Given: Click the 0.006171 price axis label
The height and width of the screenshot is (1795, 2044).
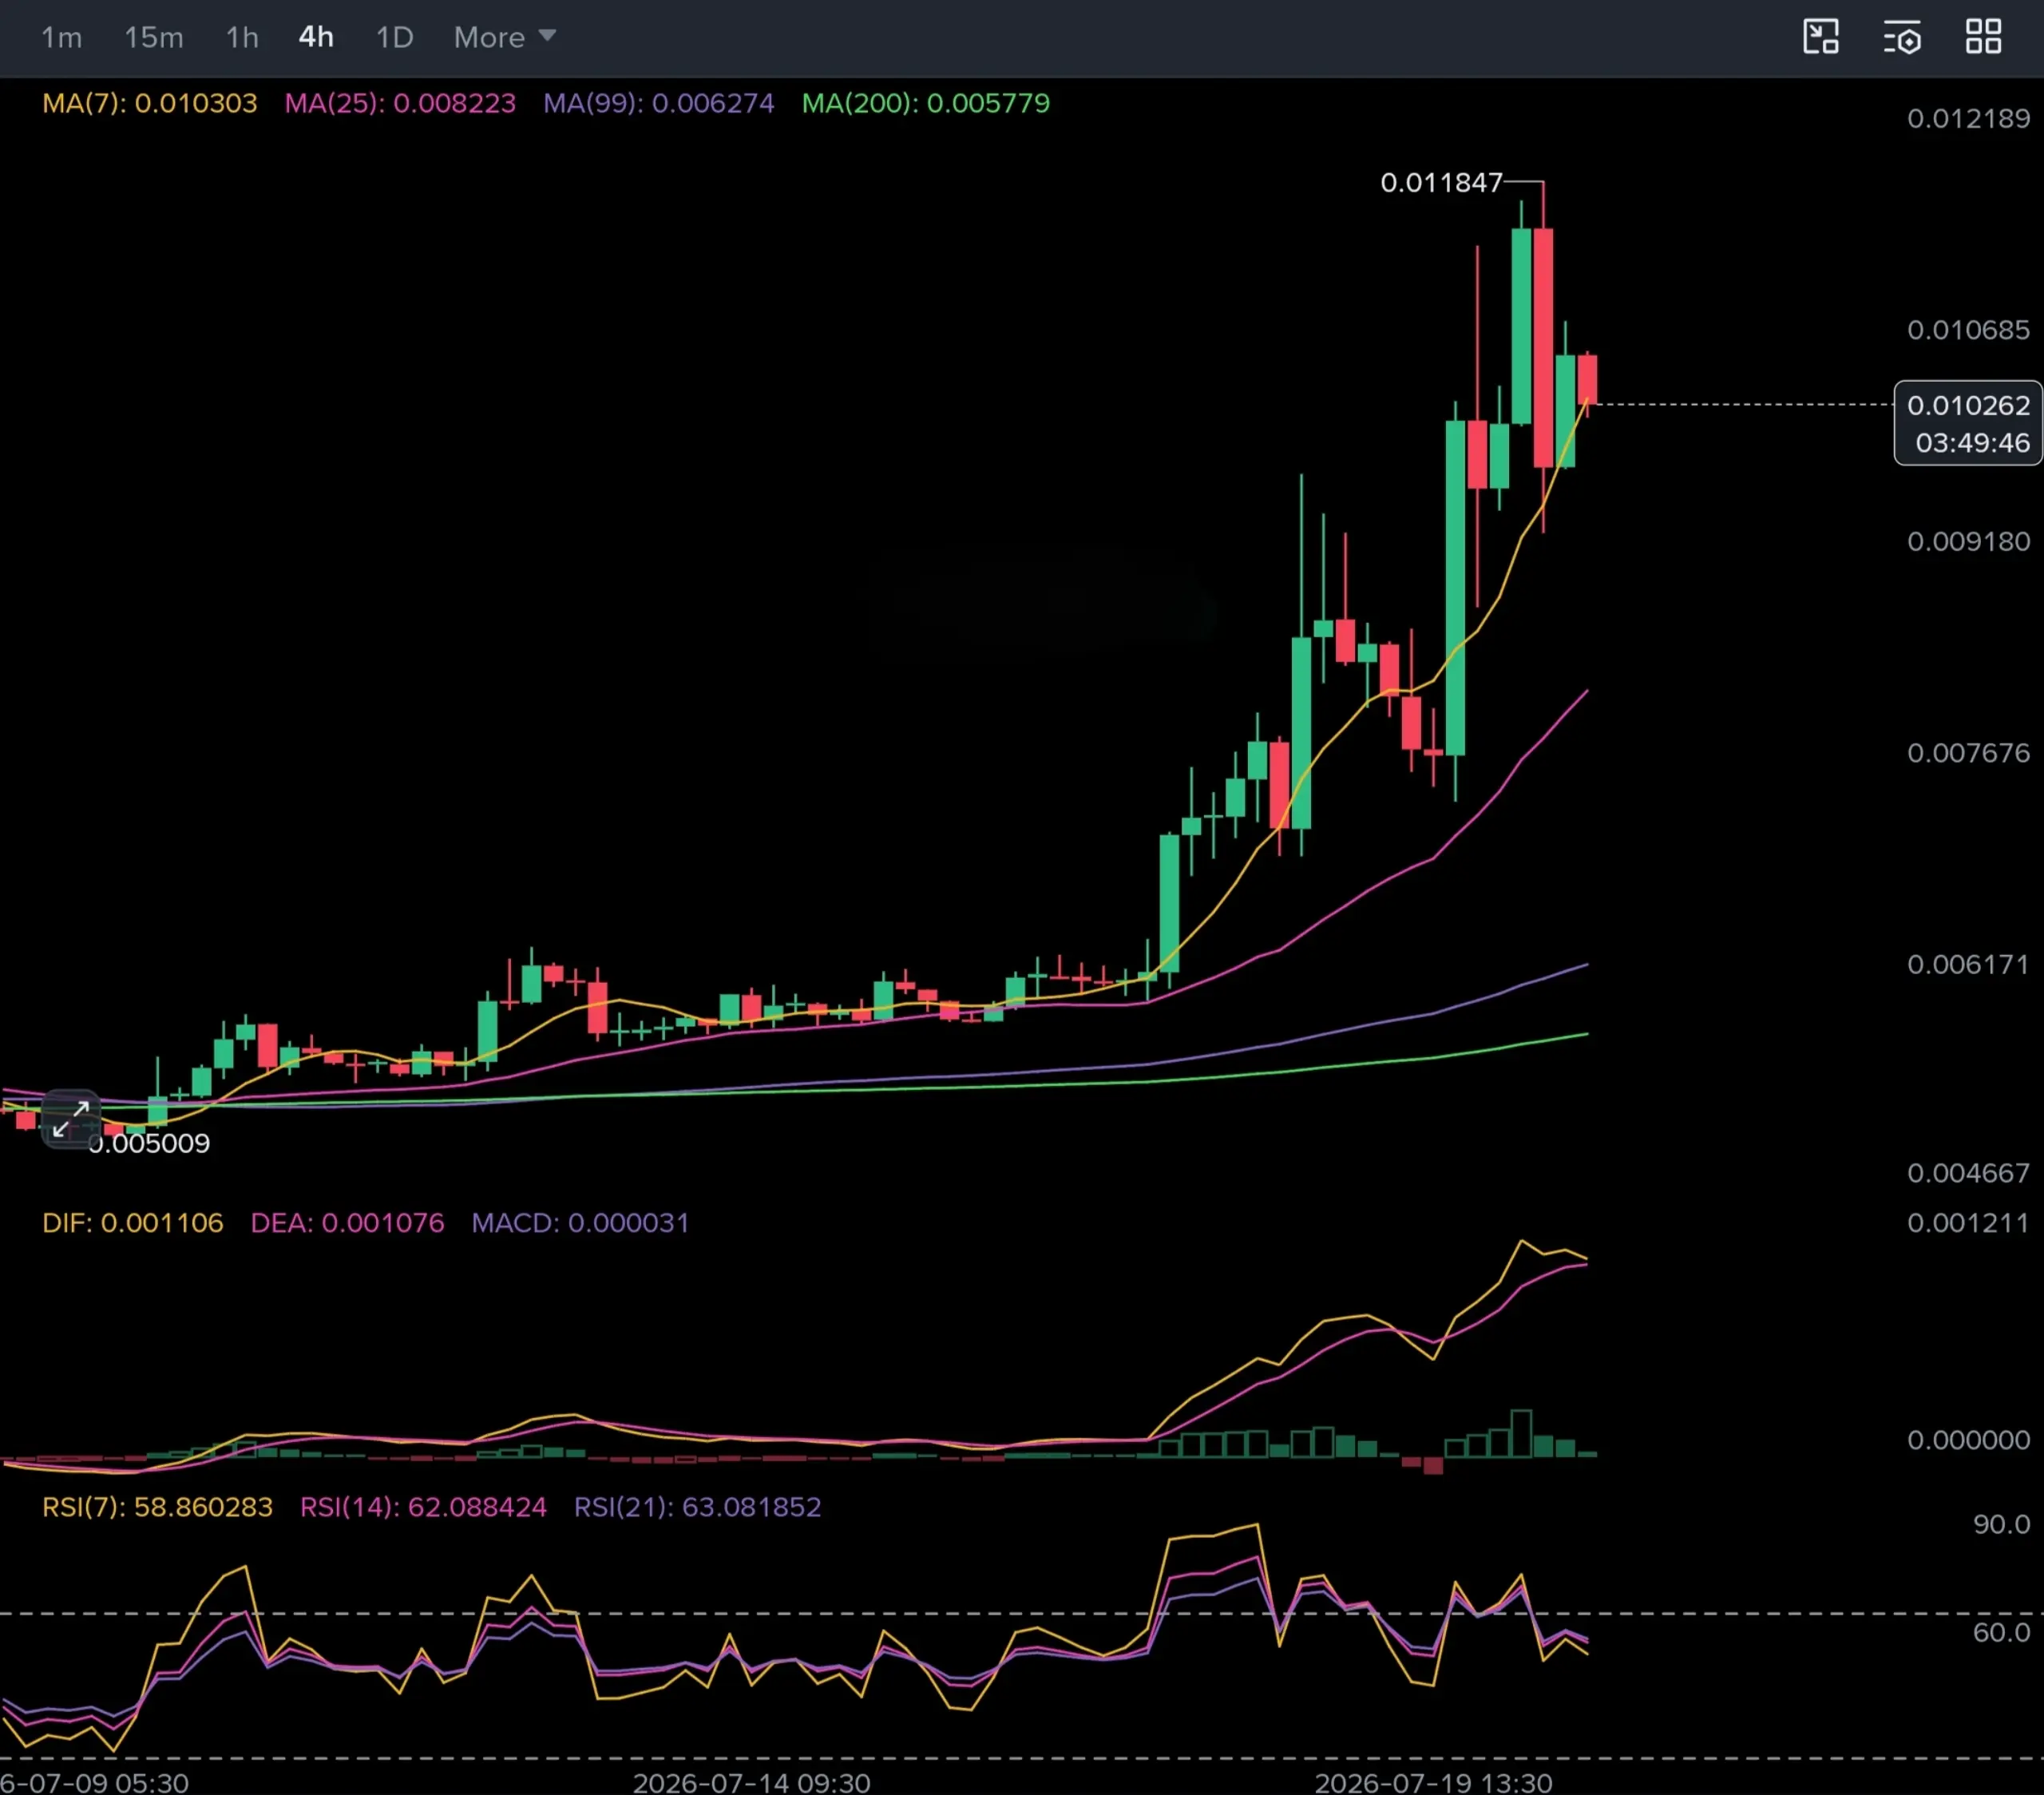Looking at the screenshot, I should coord(1968,965).
